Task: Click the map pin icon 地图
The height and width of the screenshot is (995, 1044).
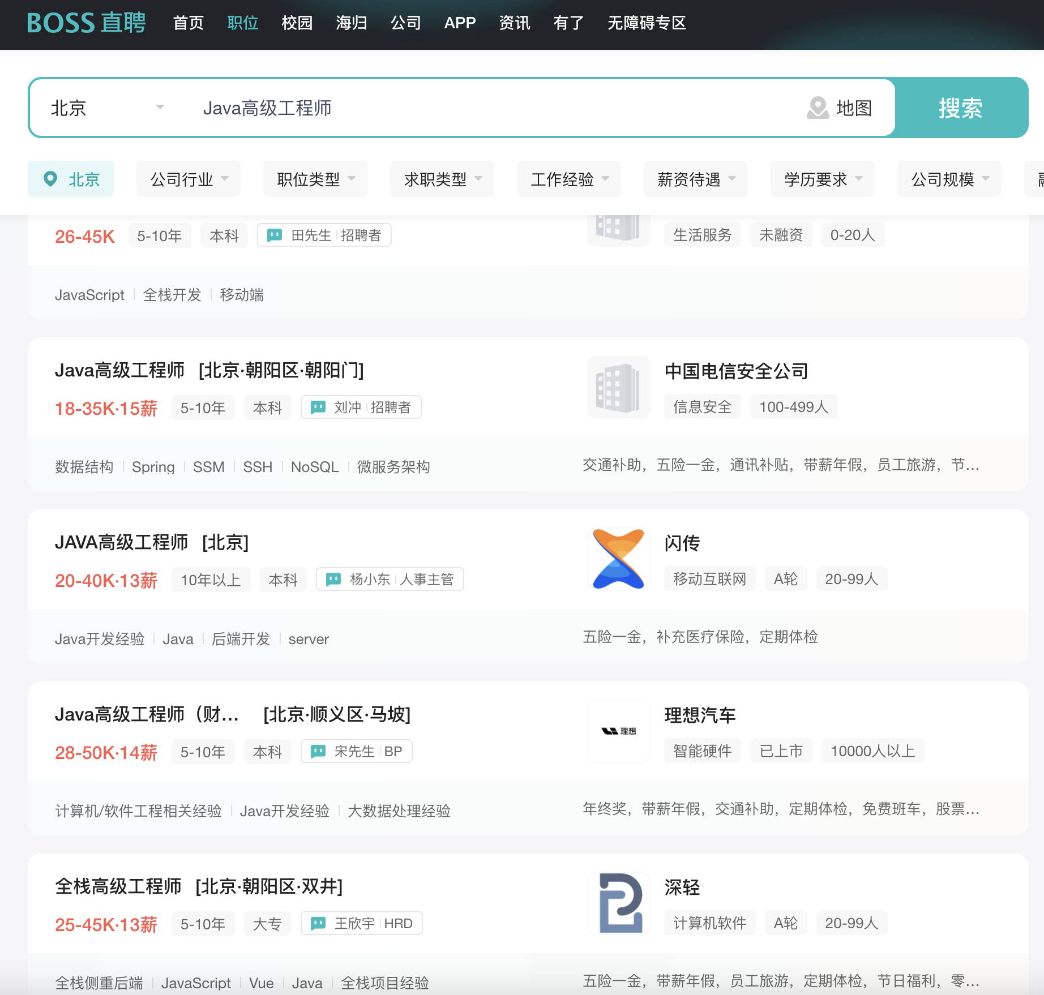Action: [818, 108]
